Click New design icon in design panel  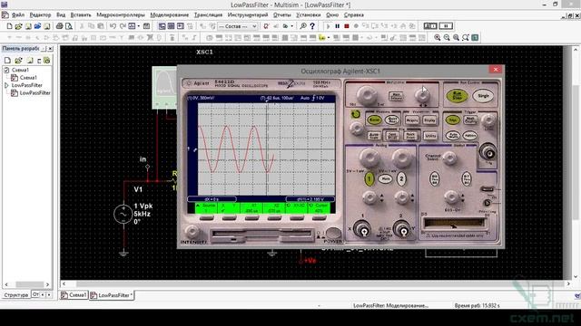click(x=7, y=61)
